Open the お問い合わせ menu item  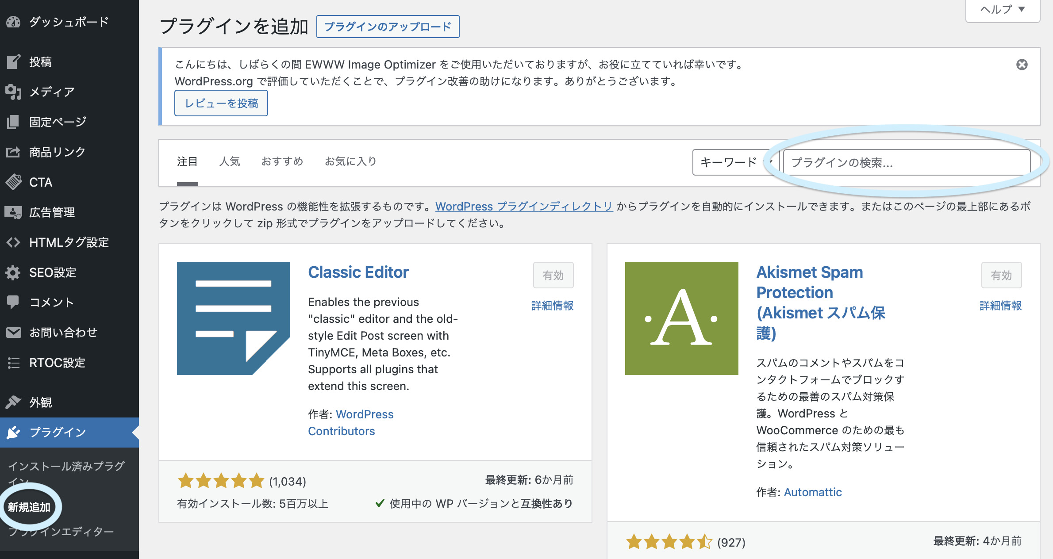pyautogui.click(x=69, y=332)
